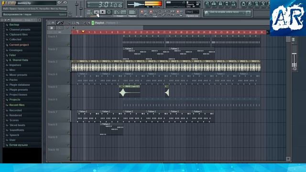
Task: Toggle the Track 1 mute switch
Action: 68,45
